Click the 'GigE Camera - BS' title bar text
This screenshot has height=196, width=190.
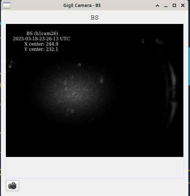coord(82,6)
